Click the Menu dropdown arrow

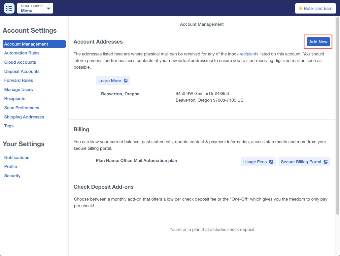pyautogui.click(x=49, y=9)
